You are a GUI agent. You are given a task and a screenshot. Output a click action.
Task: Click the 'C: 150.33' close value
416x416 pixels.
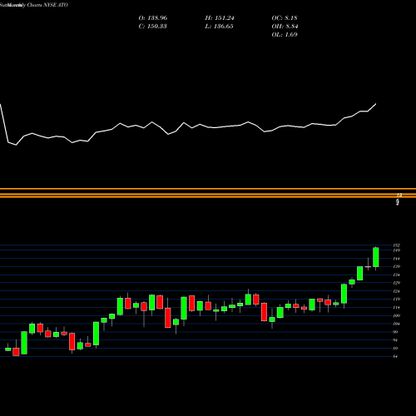(x=152, y=27)
